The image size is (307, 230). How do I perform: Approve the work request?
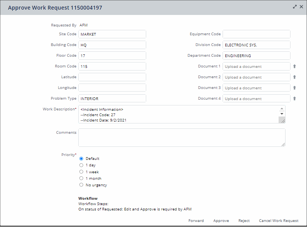[x=221, y=221]
